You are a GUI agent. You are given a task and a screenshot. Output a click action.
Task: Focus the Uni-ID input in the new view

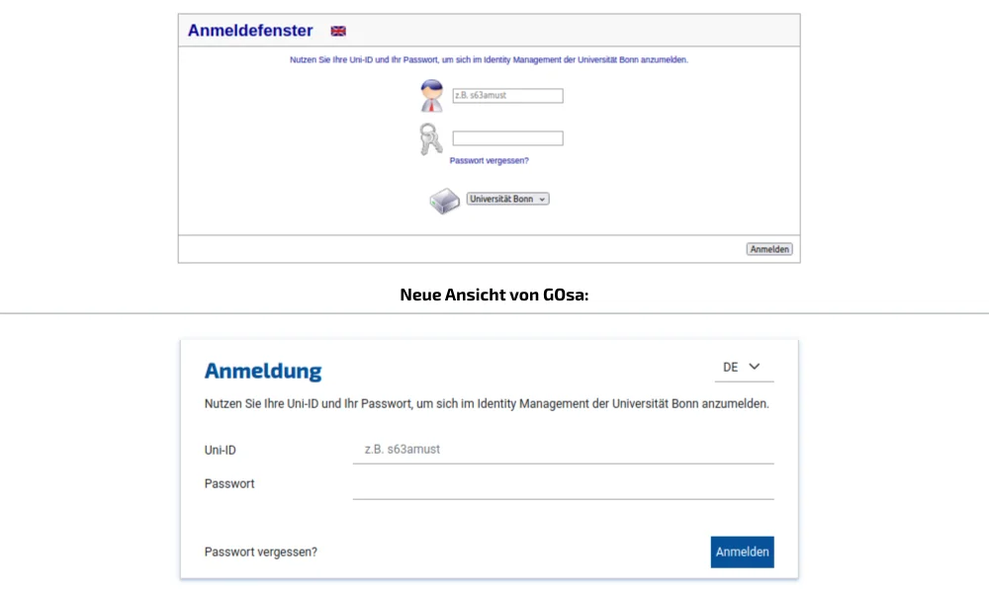point(564,449)
